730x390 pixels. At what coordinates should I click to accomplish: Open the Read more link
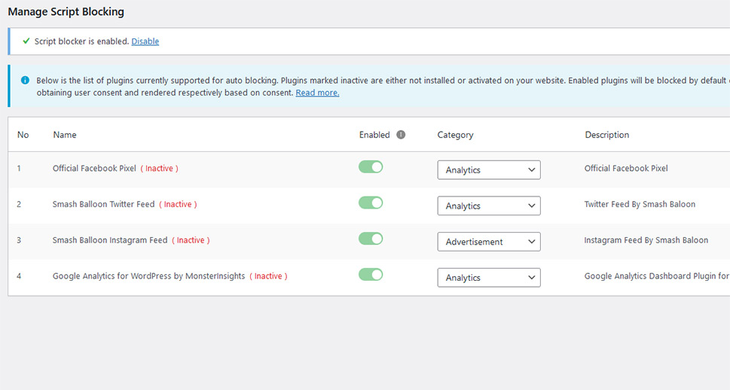[317, 93]
